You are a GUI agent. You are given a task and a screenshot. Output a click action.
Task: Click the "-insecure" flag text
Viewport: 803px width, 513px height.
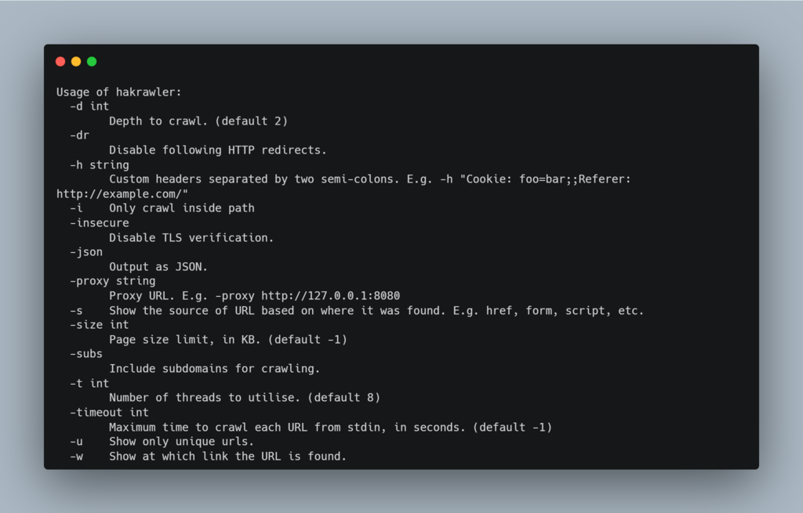coord(99,223)
